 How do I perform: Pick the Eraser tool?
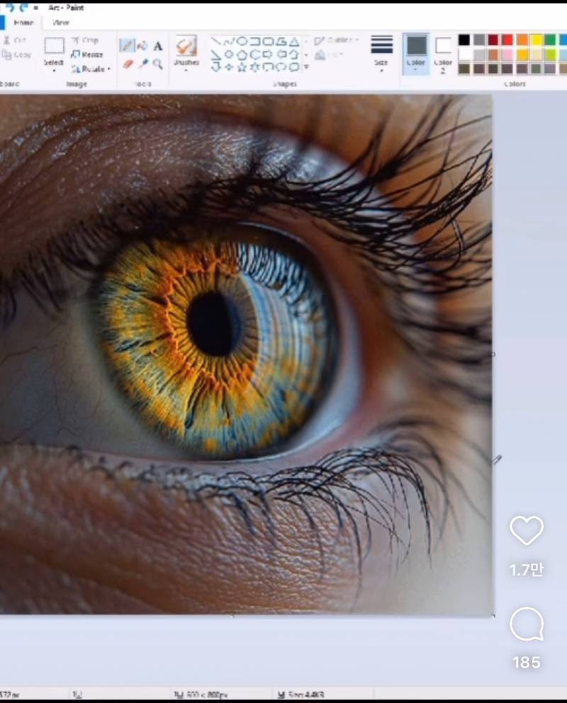coord(128,64)
